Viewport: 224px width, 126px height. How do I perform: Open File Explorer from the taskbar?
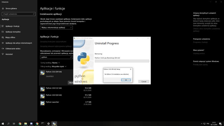tap(25, 123)
